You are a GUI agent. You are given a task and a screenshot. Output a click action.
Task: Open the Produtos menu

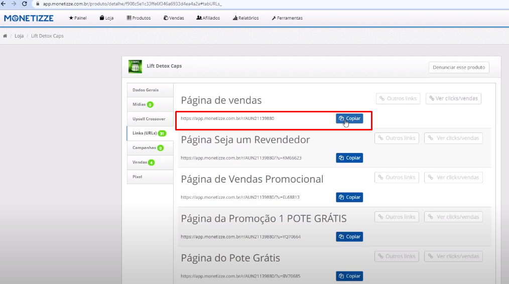click(139, 18)
